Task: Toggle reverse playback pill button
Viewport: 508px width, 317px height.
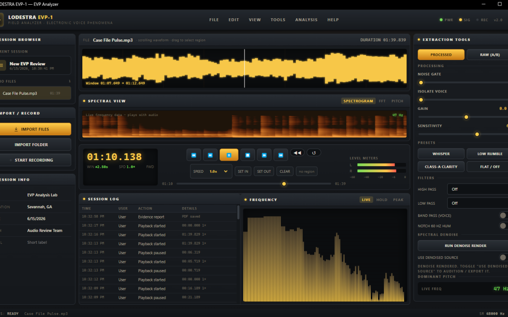Action: pyautogui.click(x=297, y=153)
